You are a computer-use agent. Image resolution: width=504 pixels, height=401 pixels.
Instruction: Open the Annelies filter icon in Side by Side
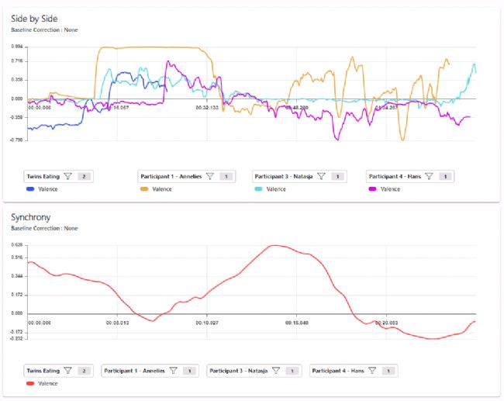point(209,177)
